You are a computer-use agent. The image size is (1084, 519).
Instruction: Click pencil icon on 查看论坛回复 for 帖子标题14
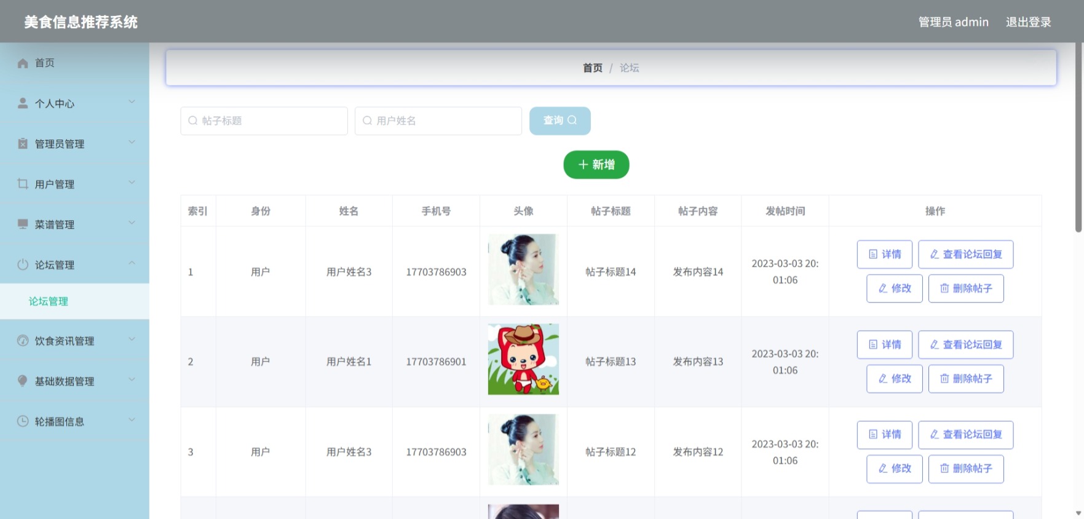(935, 254)
